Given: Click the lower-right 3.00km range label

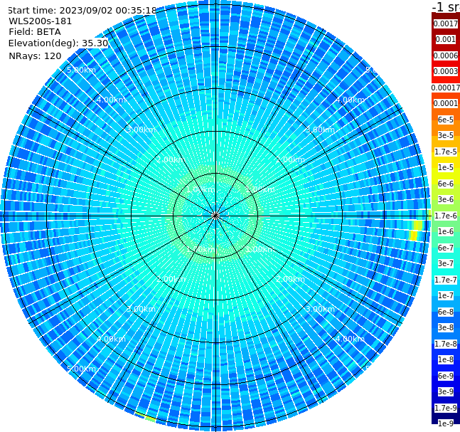Looking at the screenshot, I should (x=320, y=309).
